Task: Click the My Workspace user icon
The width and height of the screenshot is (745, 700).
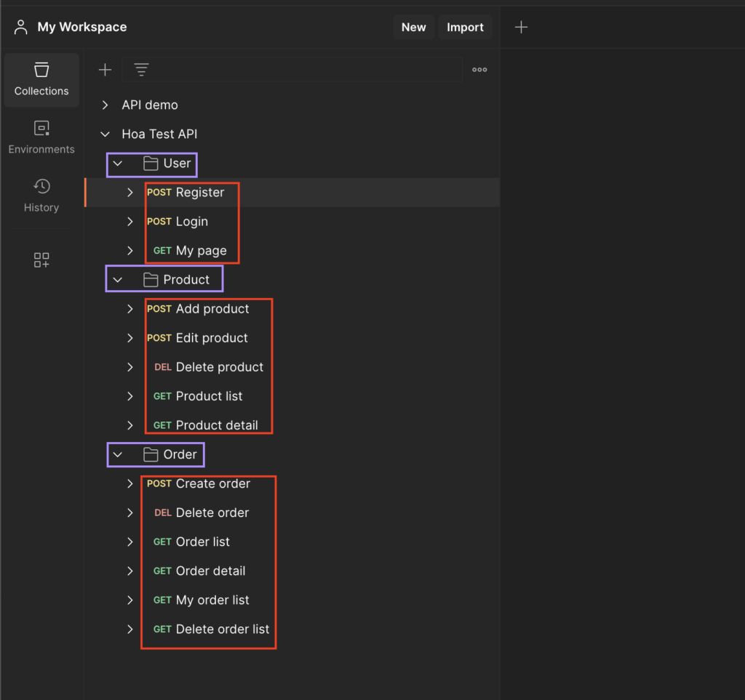Action: 20,27
